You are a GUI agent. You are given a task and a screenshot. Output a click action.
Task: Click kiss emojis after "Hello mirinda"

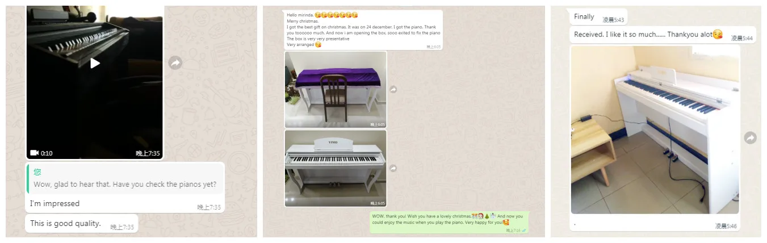coord(336,15)
